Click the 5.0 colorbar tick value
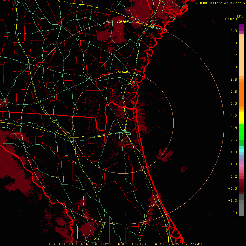This screenshot has height=246, width=246. 234,104
